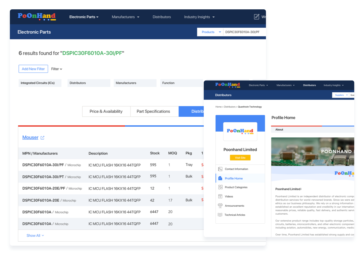The image size is (364, 255).
Task: Click Function filter box
Action: pyautogui.click(x=182, y=83)
